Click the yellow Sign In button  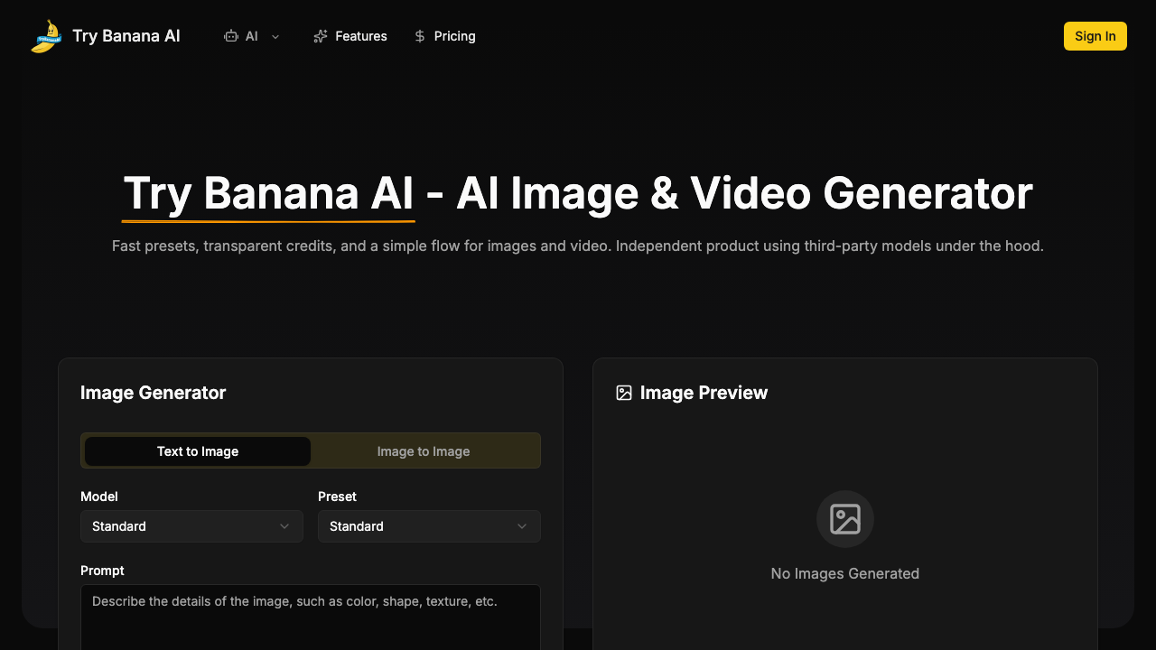point(1095,36)
